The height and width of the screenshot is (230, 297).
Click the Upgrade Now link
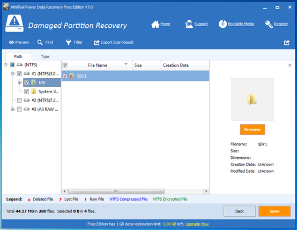pyautogui.click(x=197, y=224)
